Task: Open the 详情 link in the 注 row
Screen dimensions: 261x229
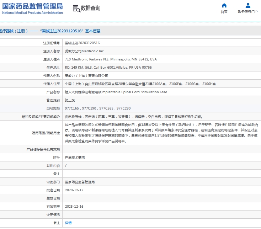Action: coord(68,223)
